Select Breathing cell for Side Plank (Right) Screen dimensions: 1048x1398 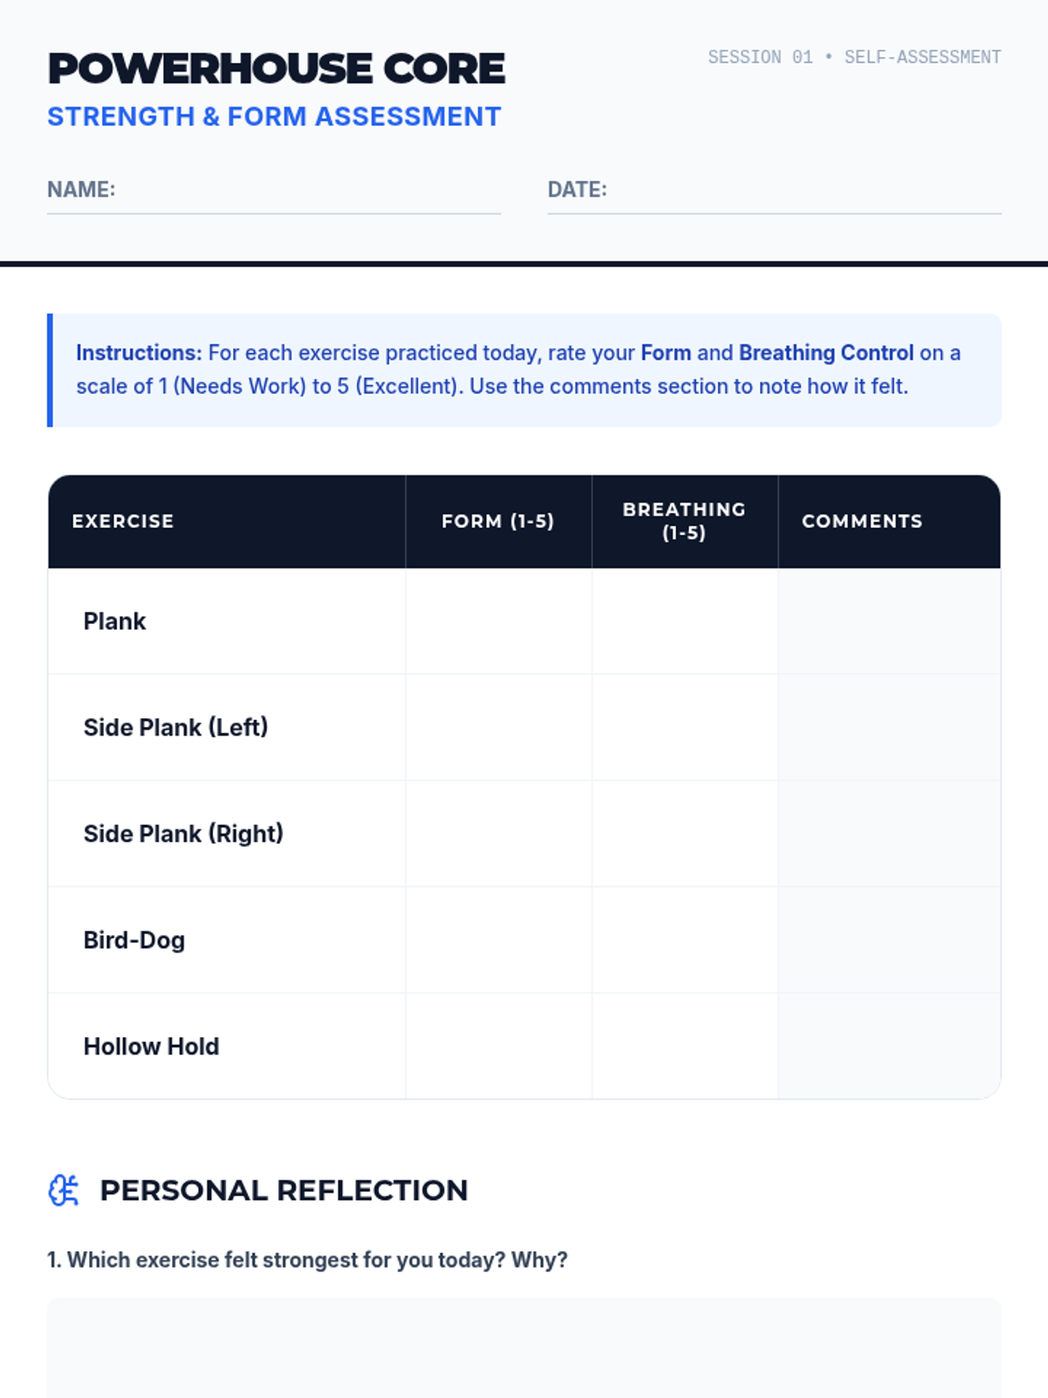coord(685,834)
